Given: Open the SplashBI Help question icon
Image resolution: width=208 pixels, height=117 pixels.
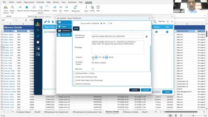Looking at the screenshot, I should [x=98, y=8].
